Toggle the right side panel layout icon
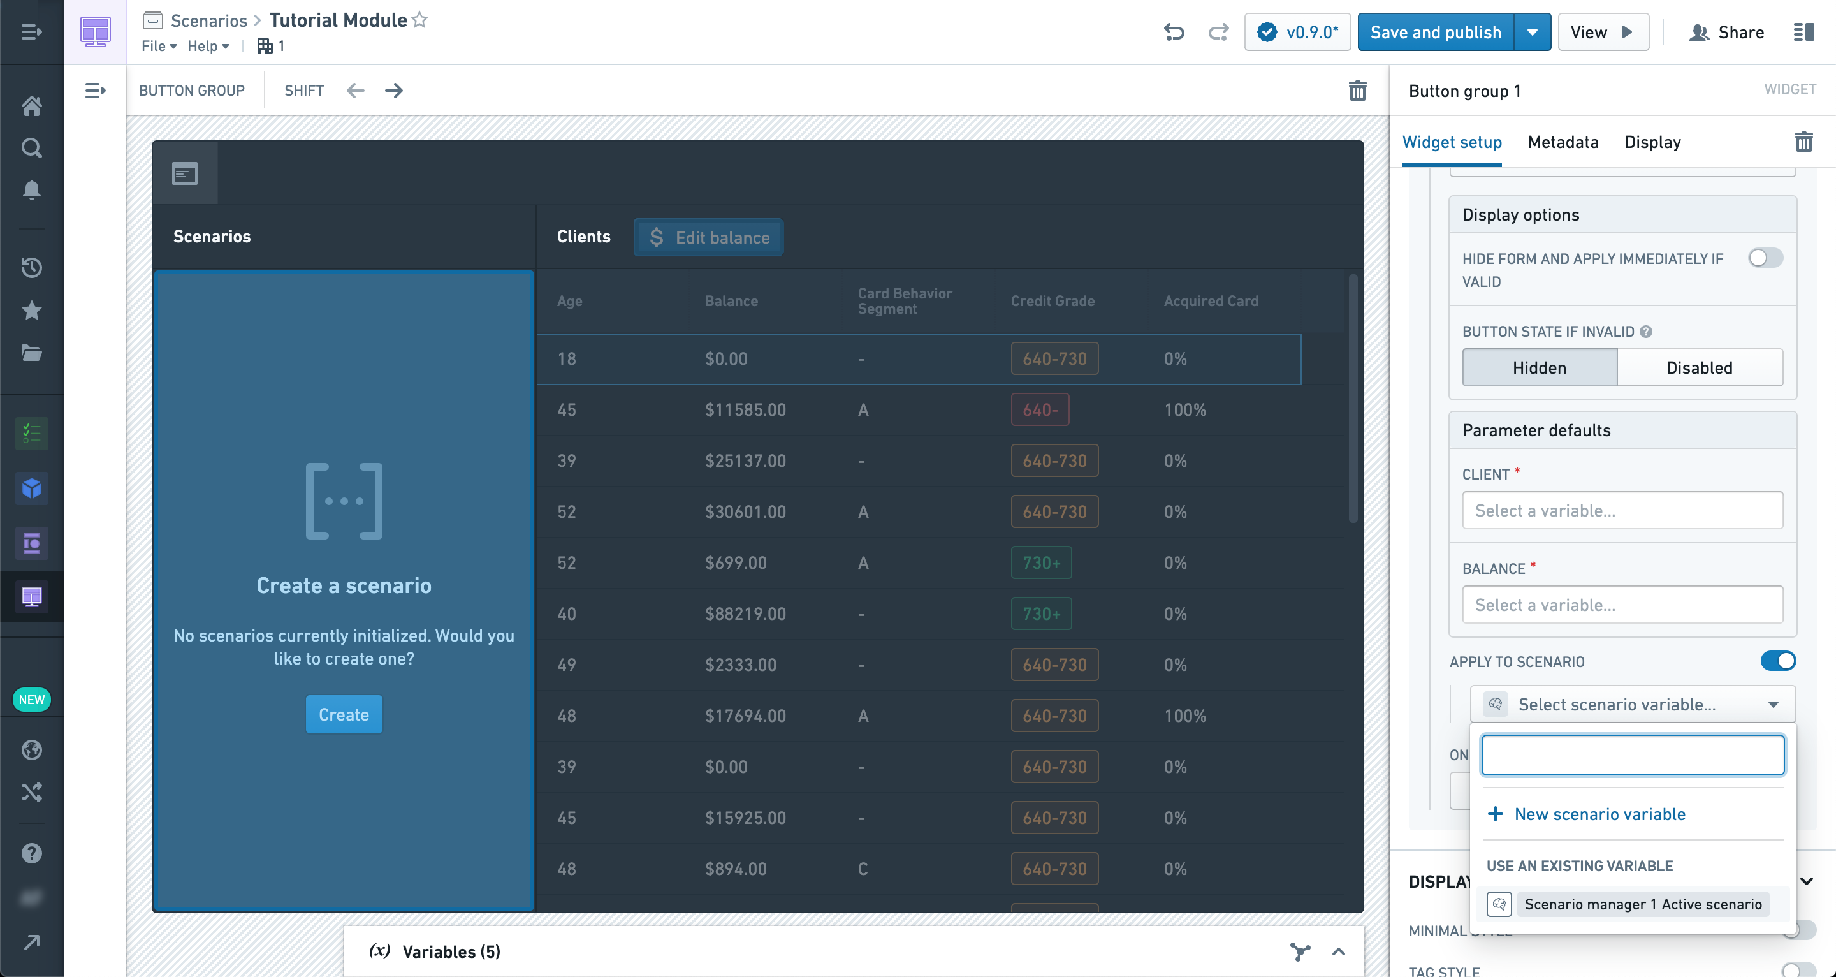Viewport: 1836px width, 977px height. 1804,32
